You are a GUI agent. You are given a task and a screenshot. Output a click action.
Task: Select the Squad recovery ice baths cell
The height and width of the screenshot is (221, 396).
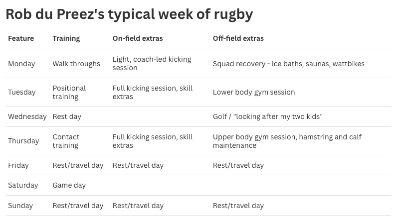(x=288, y=64)
